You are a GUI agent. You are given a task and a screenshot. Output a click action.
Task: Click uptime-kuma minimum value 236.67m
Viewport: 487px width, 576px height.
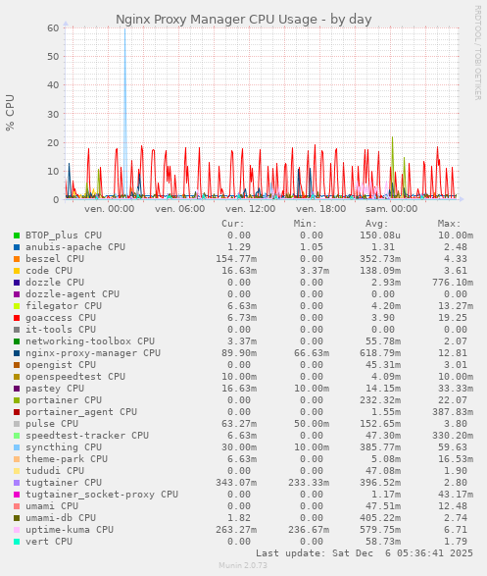(309, 530)
